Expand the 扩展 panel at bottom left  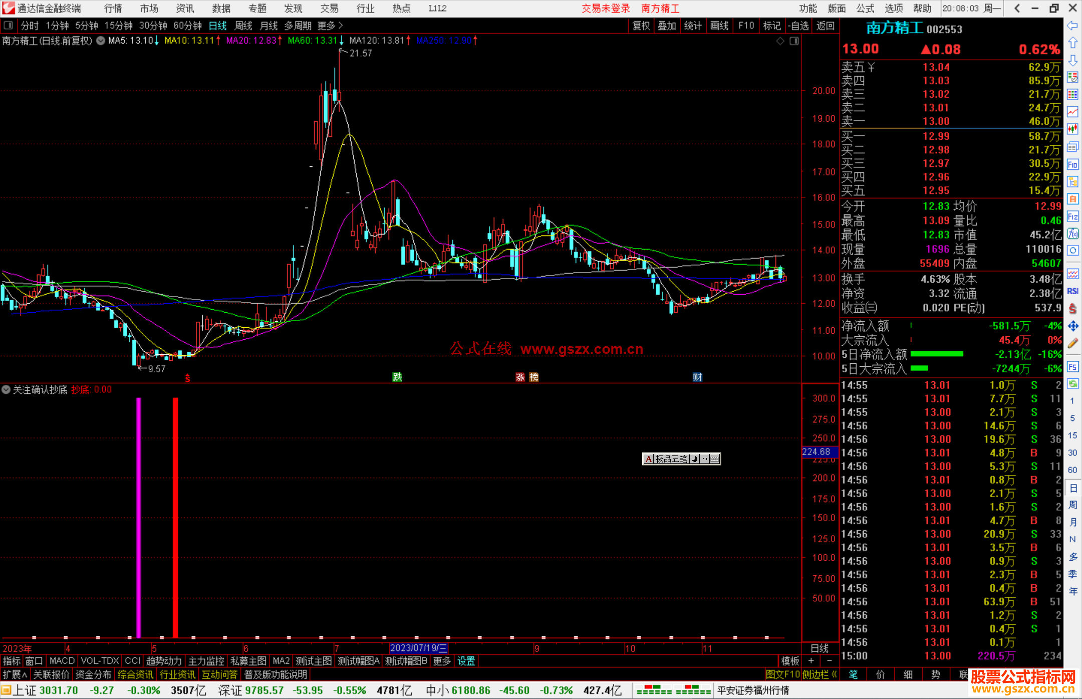pos(14,674)
